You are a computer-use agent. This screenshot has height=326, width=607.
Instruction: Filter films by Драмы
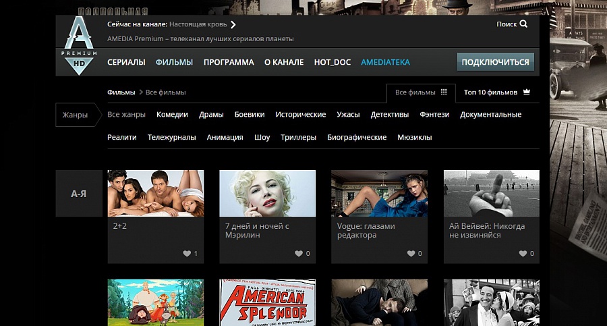click(211, 114)
